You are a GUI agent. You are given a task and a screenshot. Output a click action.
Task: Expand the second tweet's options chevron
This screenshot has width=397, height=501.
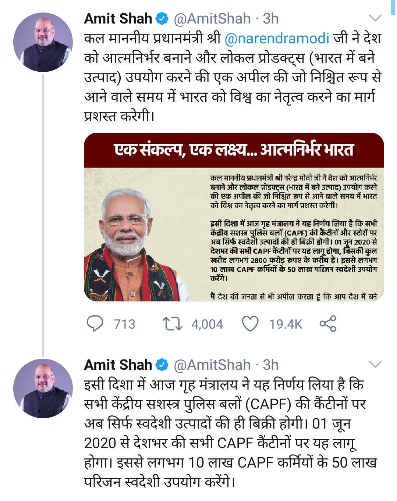(375, 364)
